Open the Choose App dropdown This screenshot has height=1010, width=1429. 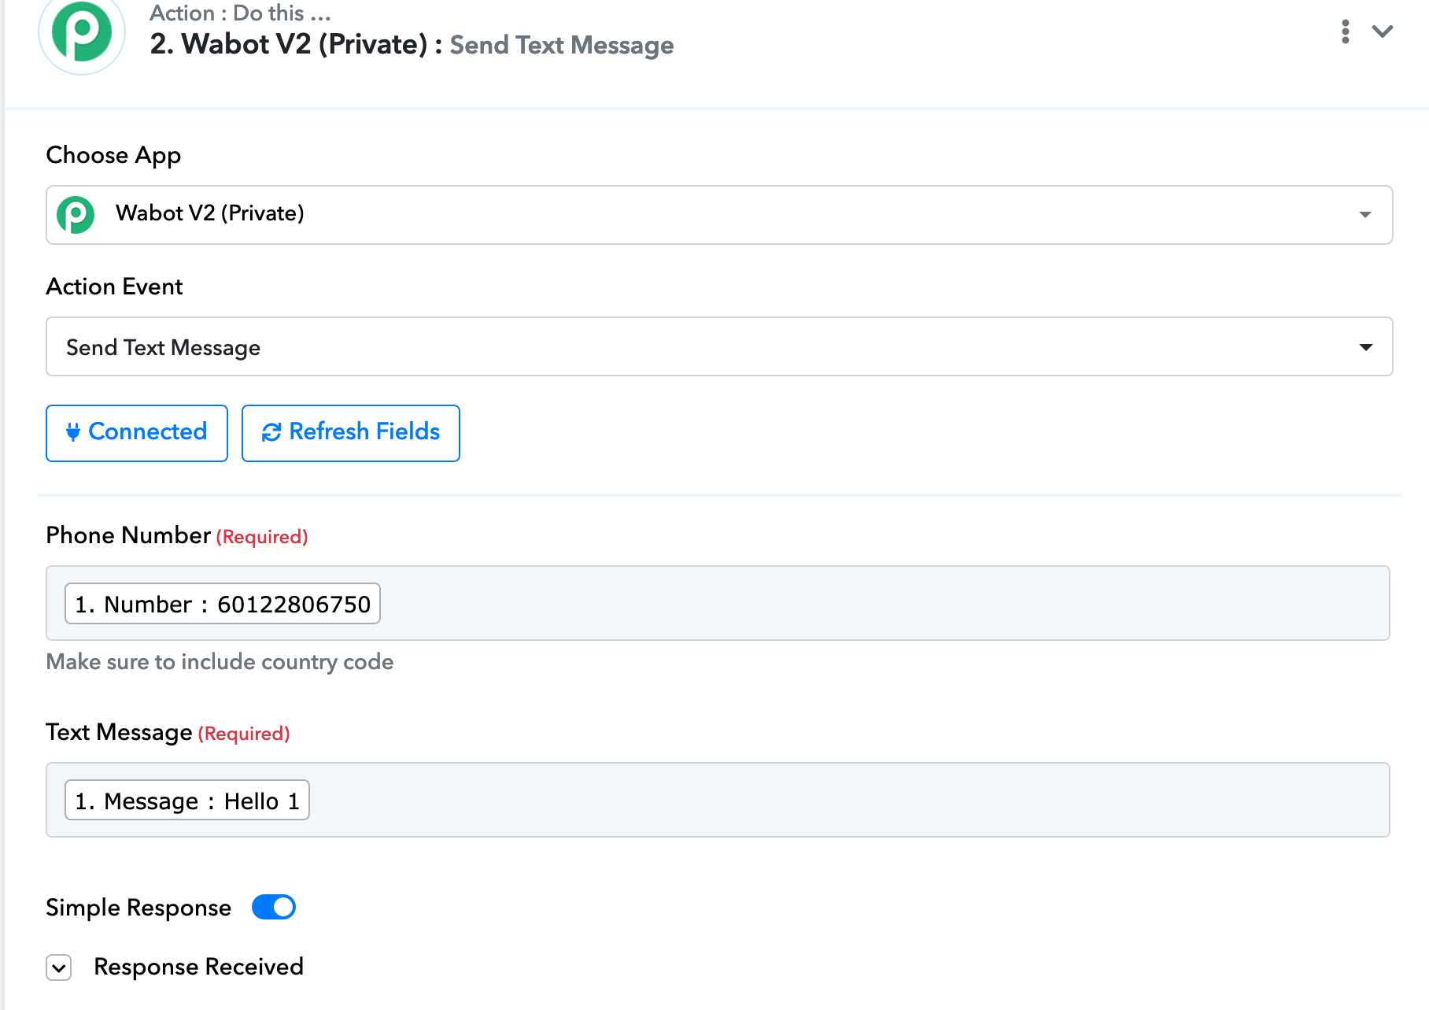(719, 215)
